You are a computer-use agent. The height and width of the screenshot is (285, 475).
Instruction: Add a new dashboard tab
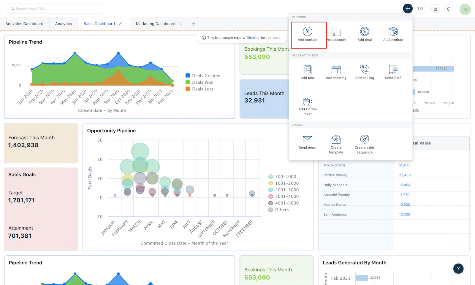click(194, 24)
